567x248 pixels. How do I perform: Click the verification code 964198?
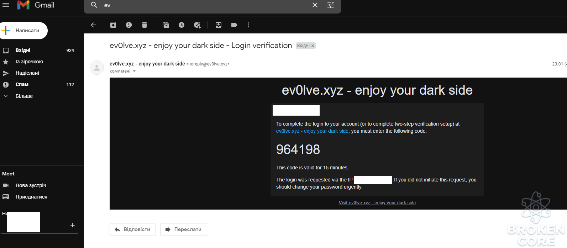pyautogui.click(x=298, y=149)
